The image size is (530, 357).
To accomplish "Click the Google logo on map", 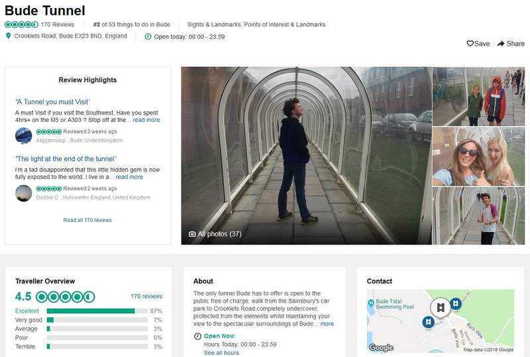I will pos(381,348).
